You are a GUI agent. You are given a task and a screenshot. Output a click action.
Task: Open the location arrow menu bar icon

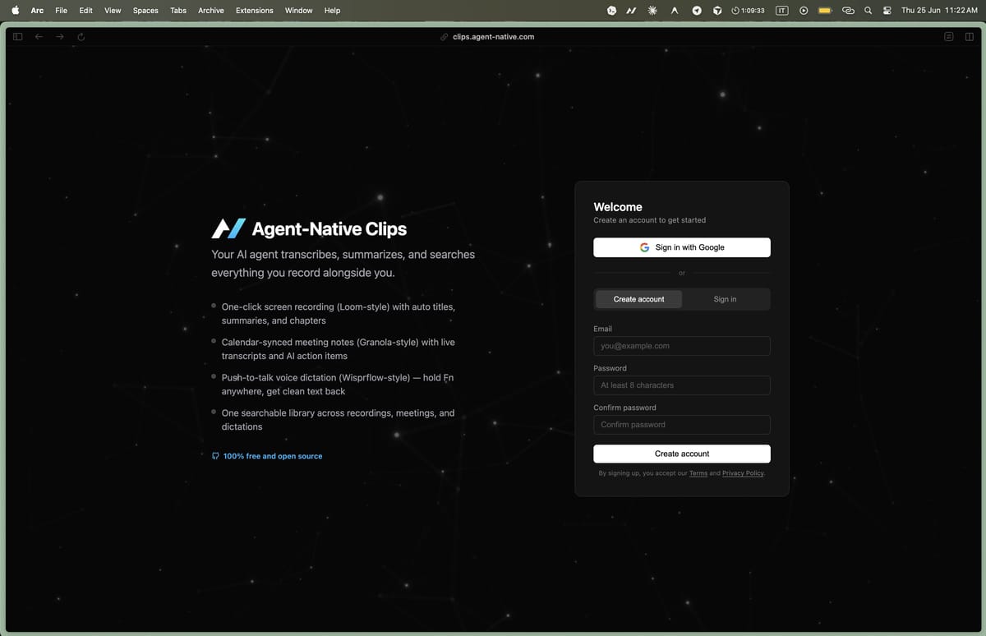click(696, 11)
